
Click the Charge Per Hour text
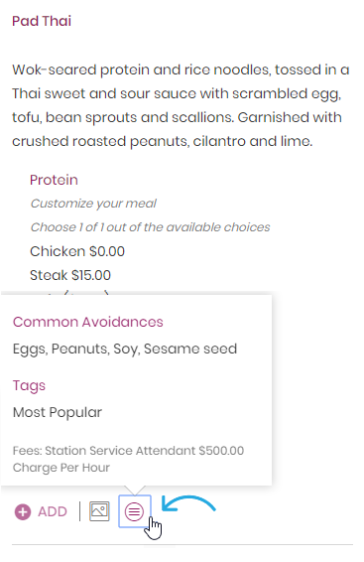click(61, 468)
